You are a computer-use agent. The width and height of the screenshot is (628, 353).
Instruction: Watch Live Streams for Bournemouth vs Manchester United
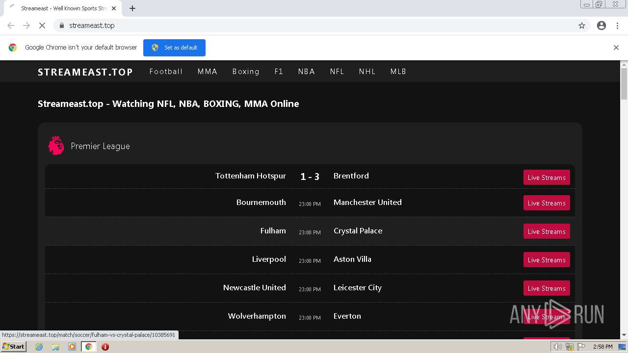click(x=547, y=203)
